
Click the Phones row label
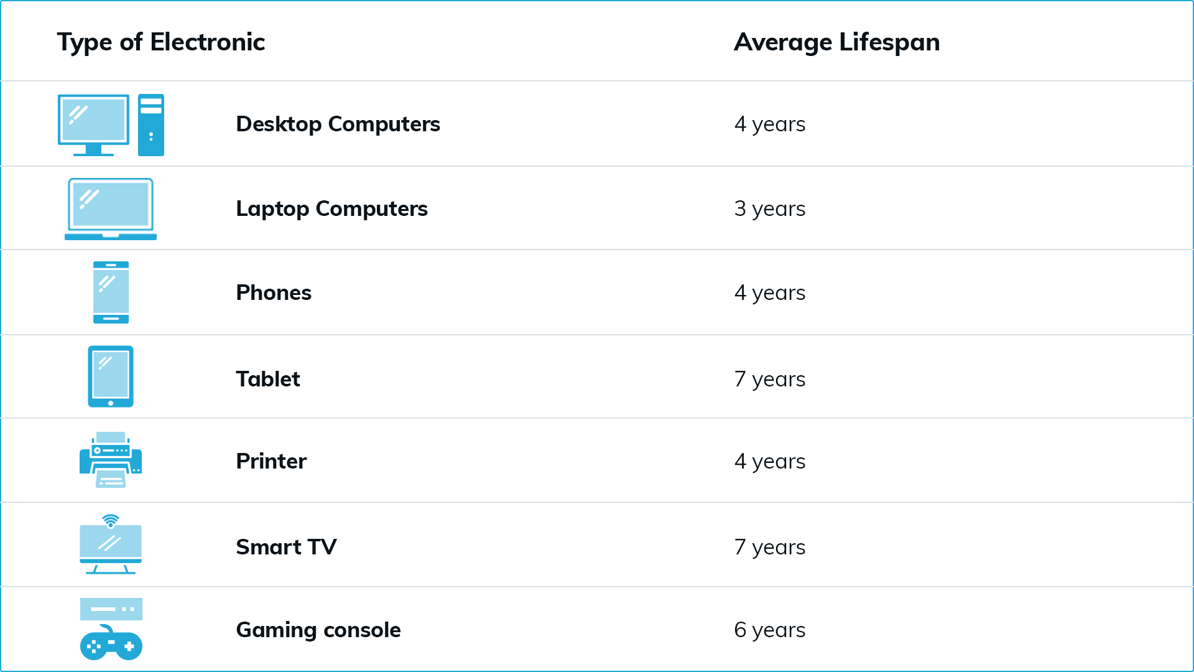274,292
